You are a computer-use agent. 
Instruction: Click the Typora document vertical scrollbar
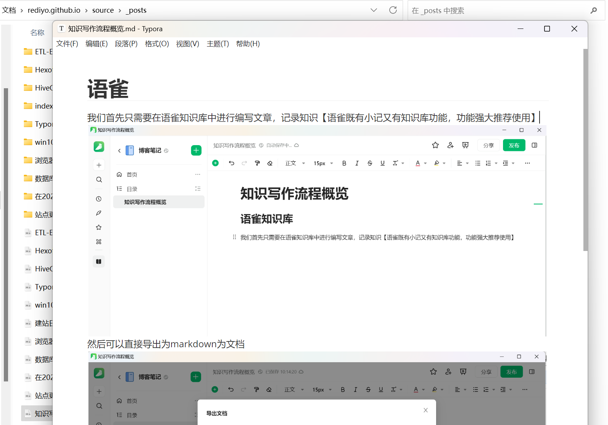coord(585,150)
